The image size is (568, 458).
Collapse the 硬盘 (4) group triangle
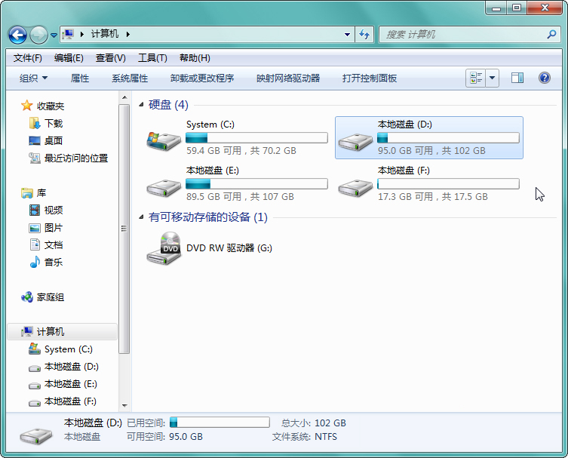pos(141,105)
